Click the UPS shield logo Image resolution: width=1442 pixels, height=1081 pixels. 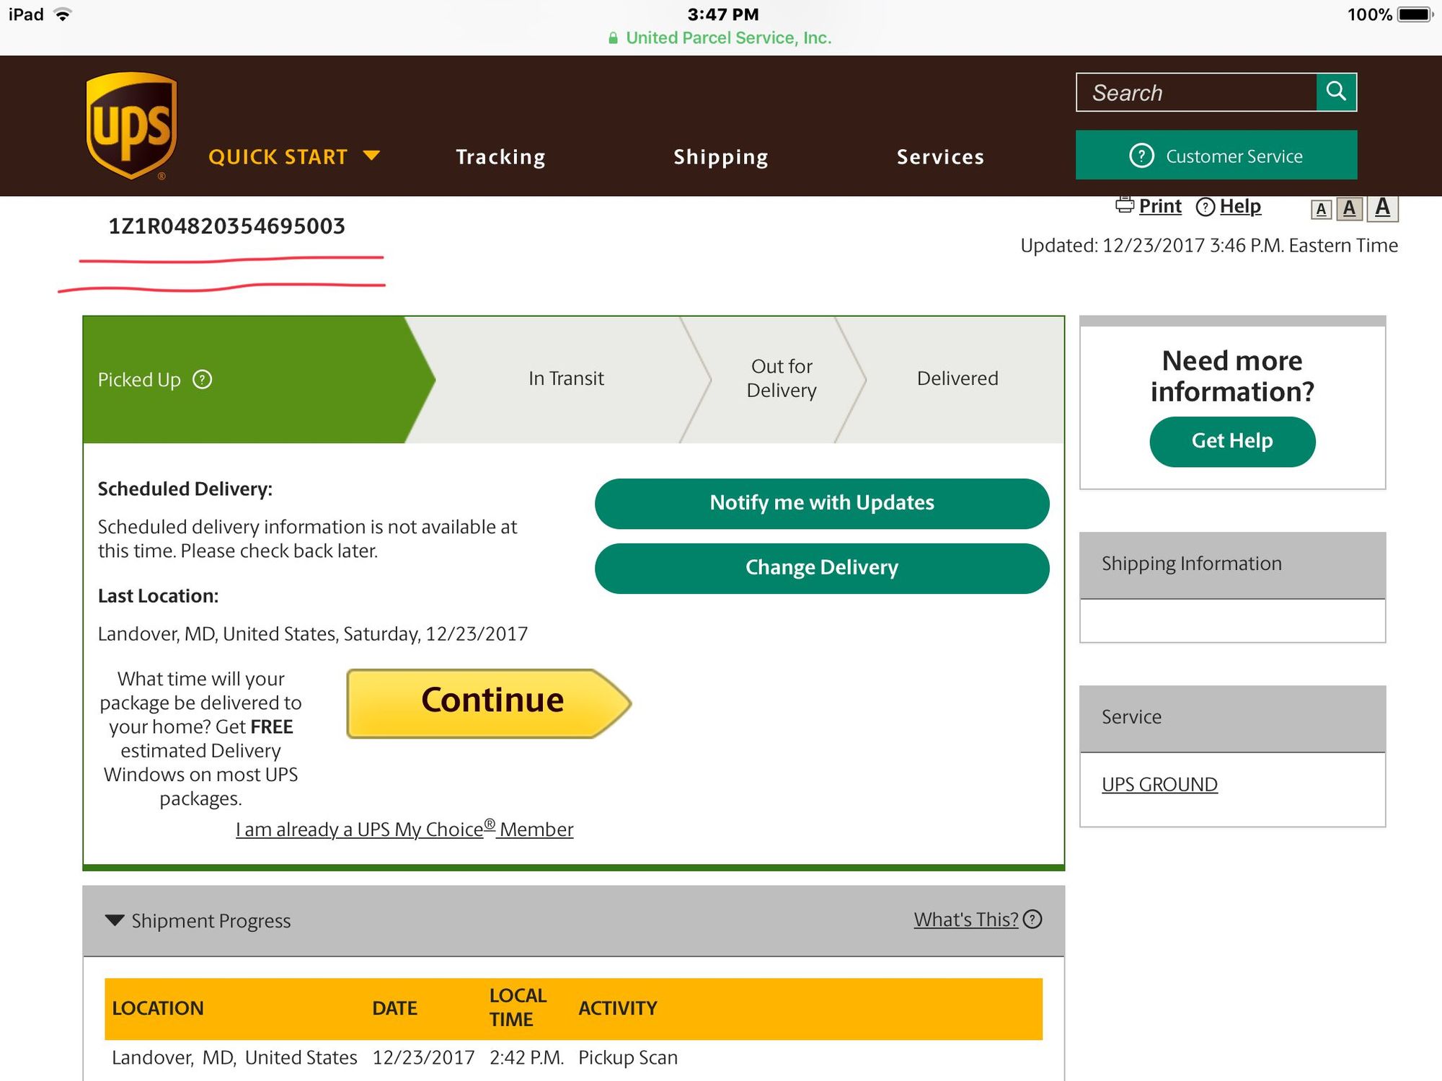click(x=131, y=125)
